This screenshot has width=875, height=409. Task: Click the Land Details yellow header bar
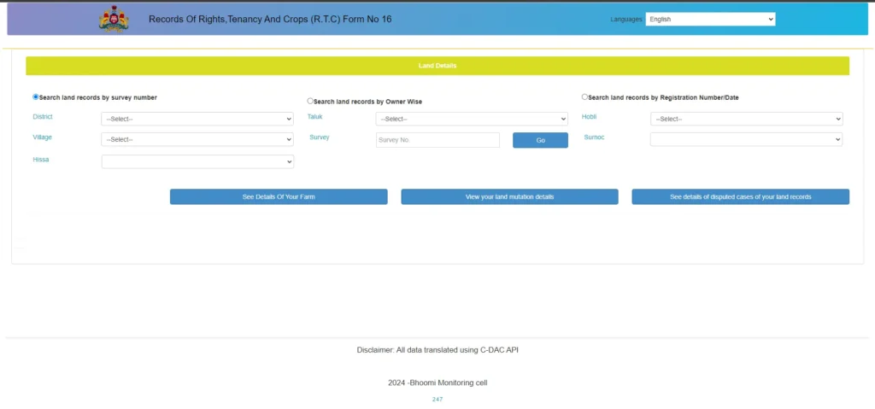pos(437,66)
